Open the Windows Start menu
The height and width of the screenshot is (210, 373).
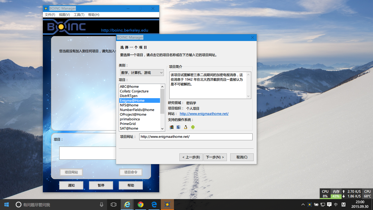pos(6,205)
